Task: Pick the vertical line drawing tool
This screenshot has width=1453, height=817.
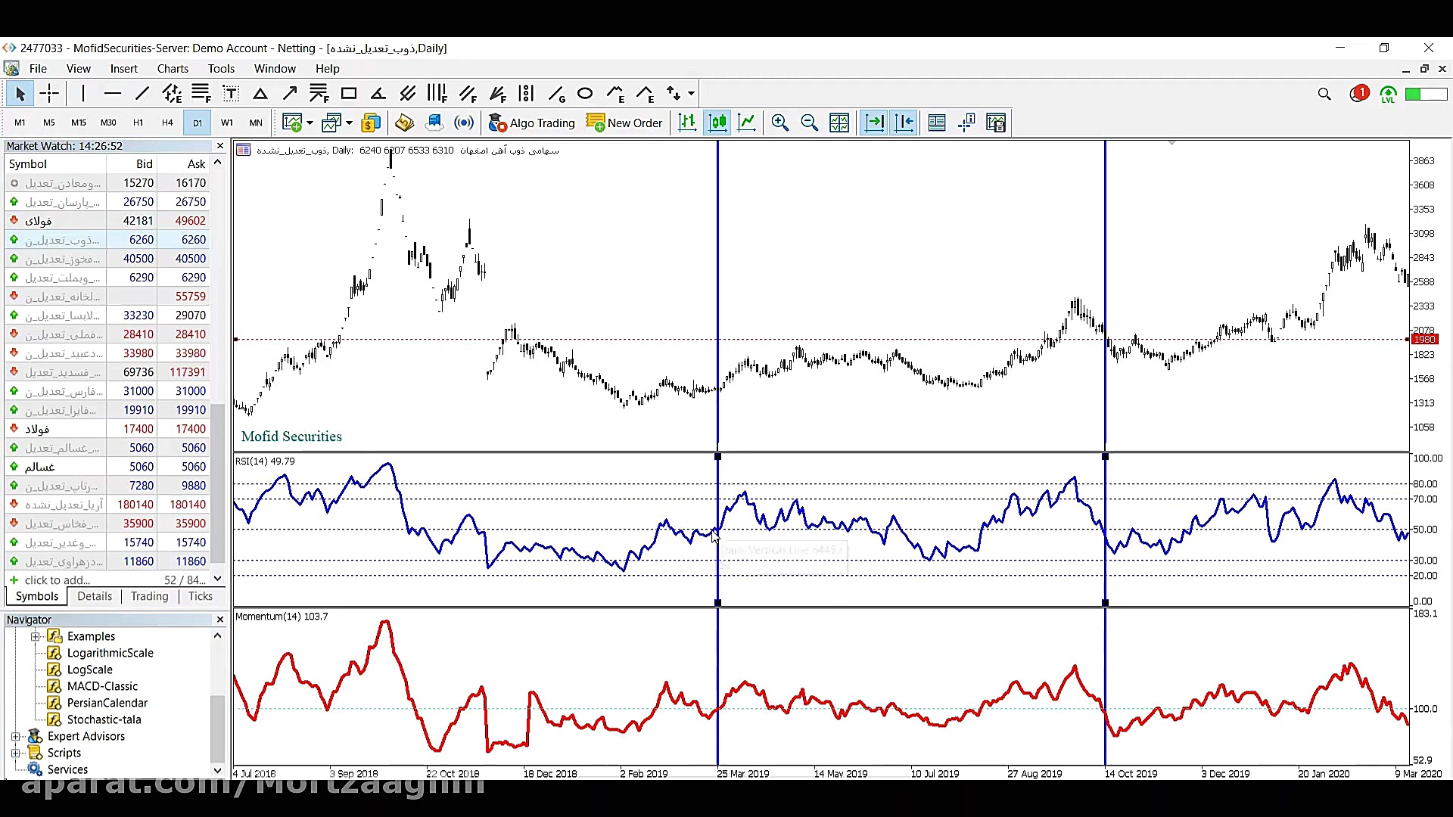Action: point(83,94)
